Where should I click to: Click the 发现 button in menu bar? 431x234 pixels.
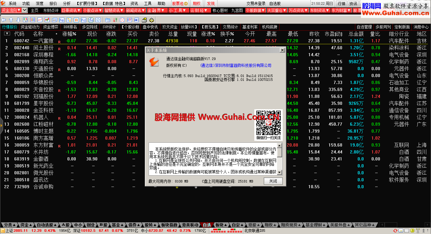tap(211, 3)
